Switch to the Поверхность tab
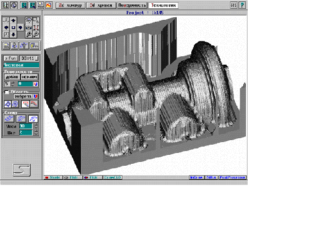This screenshot has width=321, height=240. tap(132, 5)
